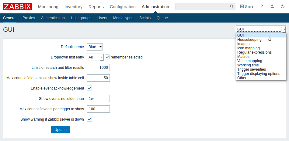Image resolution: width=289 pixels, height=141 pixels.
Task: Open the Zabbix Share link
Action: pos(247,6)
